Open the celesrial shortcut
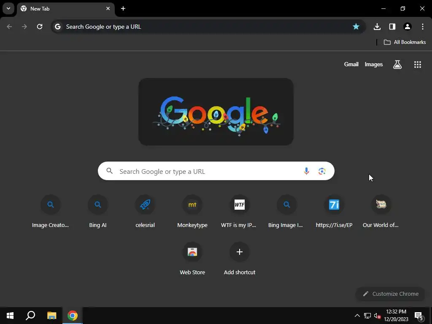This screenshot has width=432, height=324. pyautogui.click(x=145, y=212)
